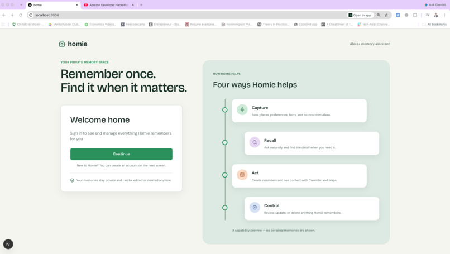Close the Amazon Developer Hackathon tab
Screen dimensions: 450x254
(x=133, y=5)
